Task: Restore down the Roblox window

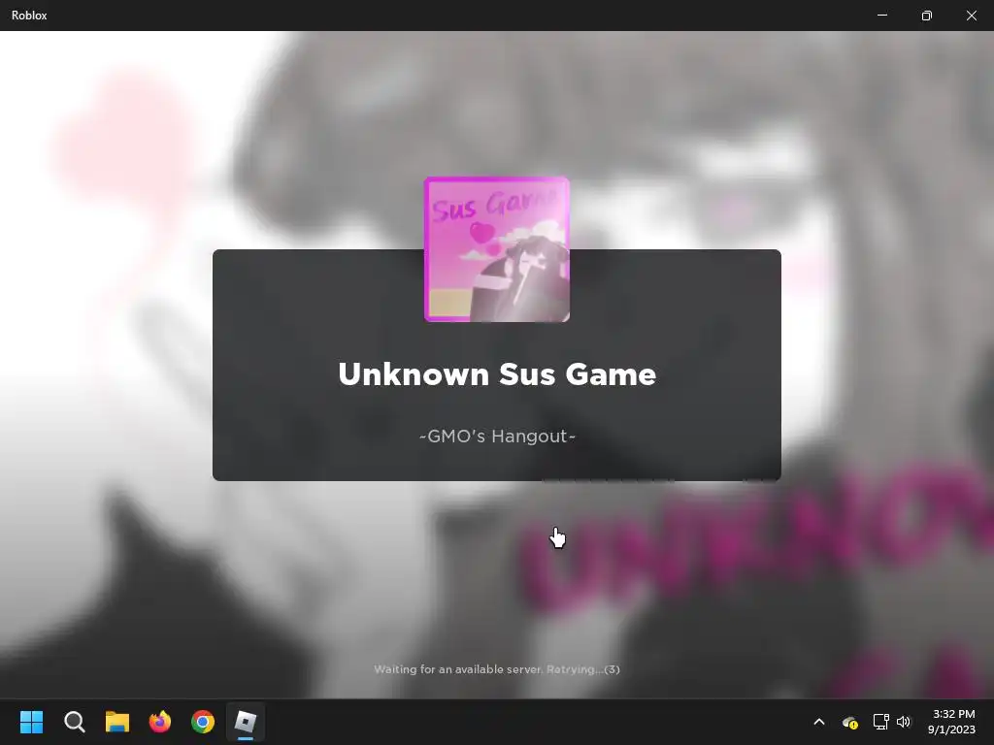Action: pos(927,16)
